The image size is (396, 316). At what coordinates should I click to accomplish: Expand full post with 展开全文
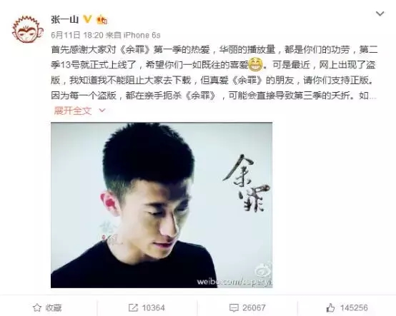point(72,111)
